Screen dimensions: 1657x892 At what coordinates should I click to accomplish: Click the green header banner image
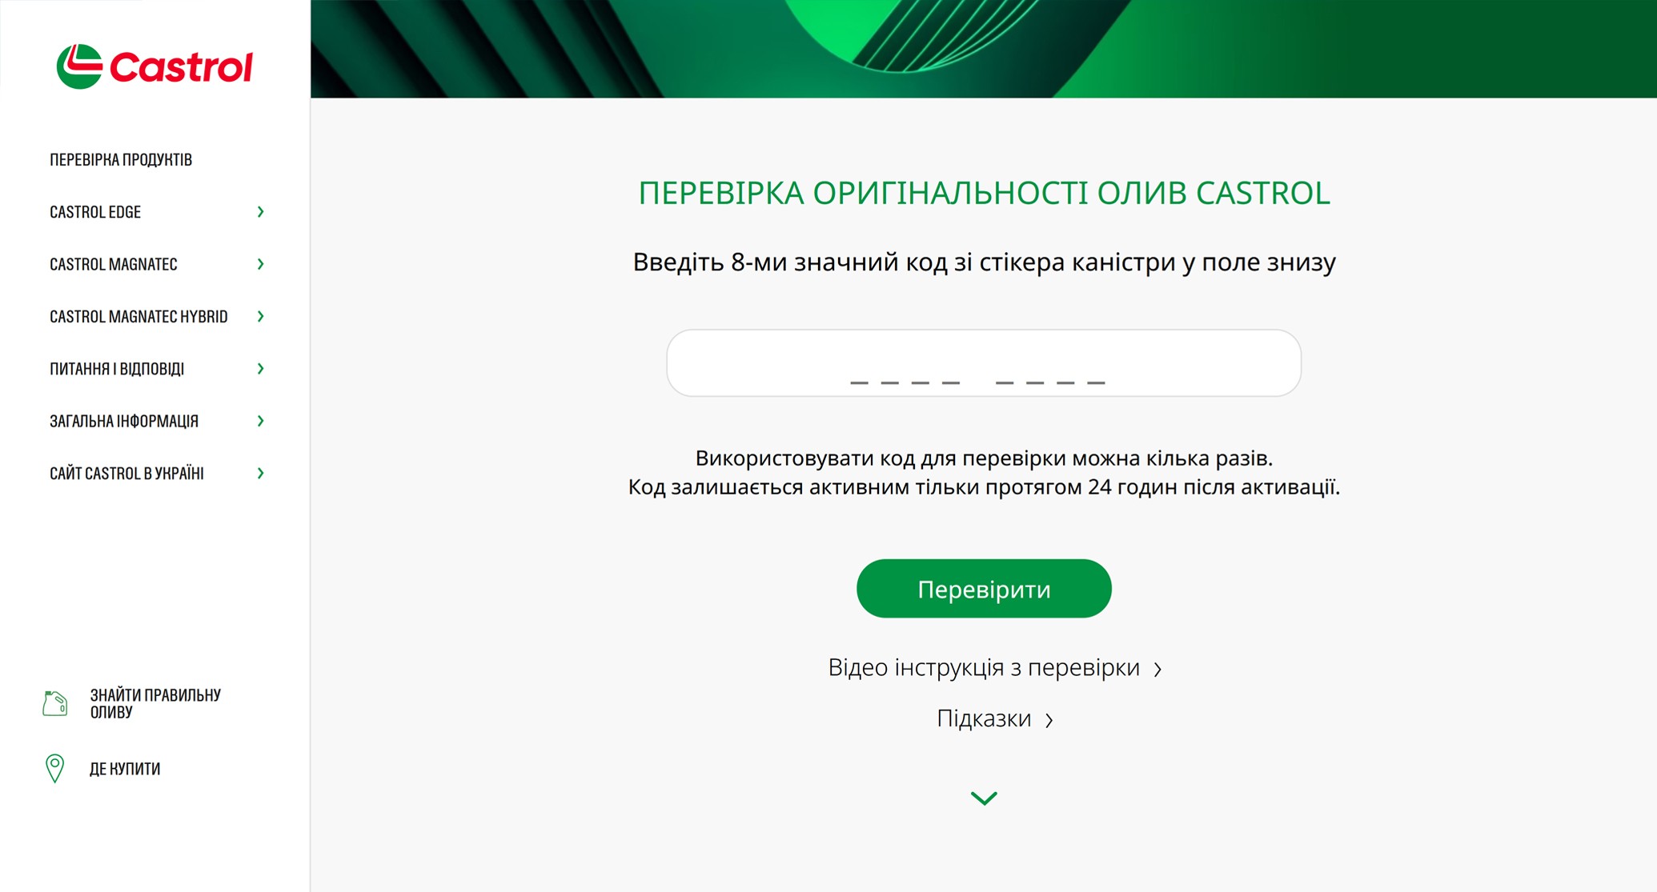click(984, 49)
